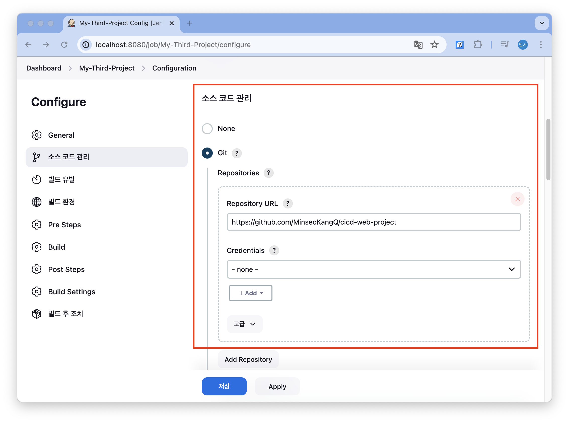Remove repository with the red X icon
Screen dimensions: 569x423
pos(517,199)
